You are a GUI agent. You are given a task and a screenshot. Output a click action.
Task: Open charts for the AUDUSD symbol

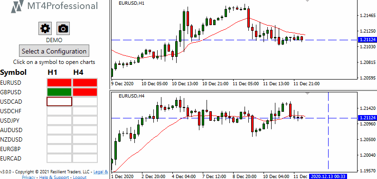click(x=11, y=130)
